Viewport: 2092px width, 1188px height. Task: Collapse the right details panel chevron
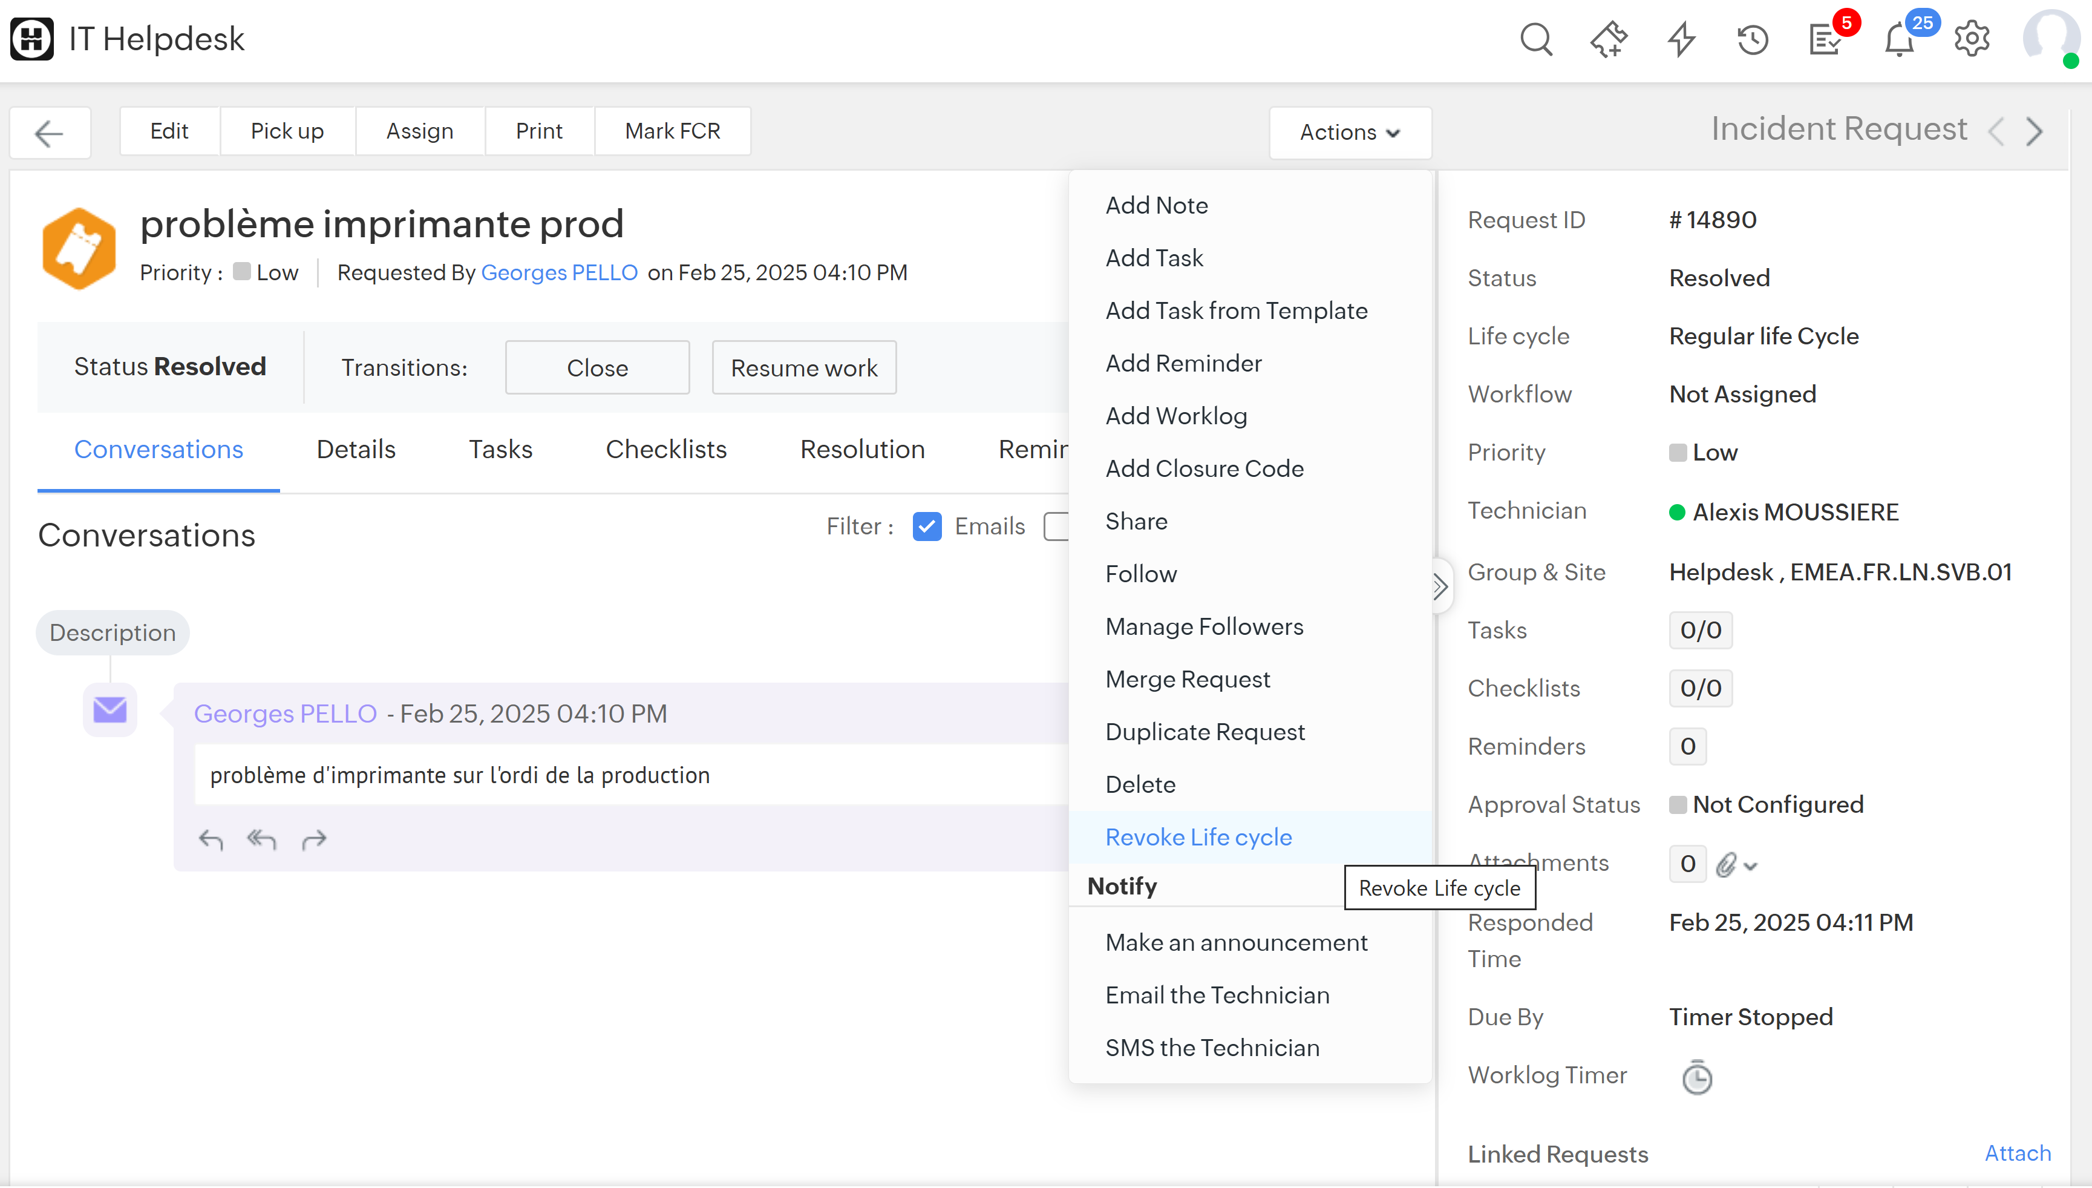(x=1440, y=586)
